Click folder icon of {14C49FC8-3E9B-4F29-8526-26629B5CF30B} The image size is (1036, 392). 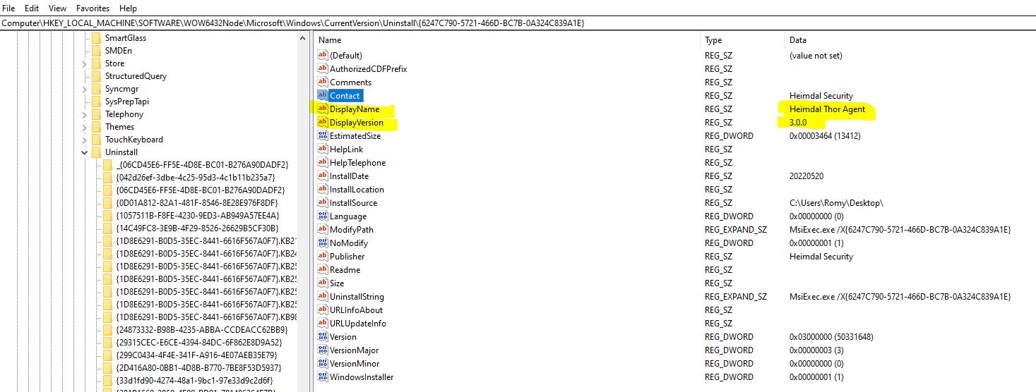click(x=107, y=228)
